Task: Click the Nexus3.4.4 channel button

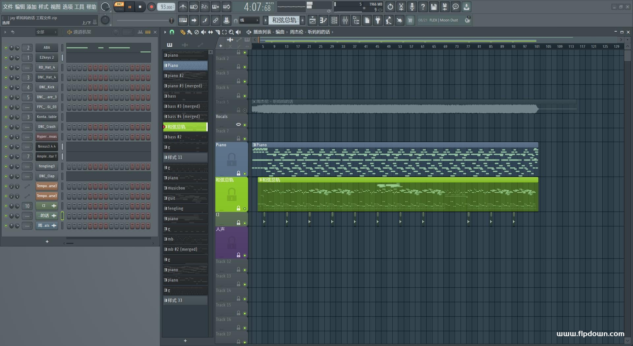Action: tap(47, 147)
